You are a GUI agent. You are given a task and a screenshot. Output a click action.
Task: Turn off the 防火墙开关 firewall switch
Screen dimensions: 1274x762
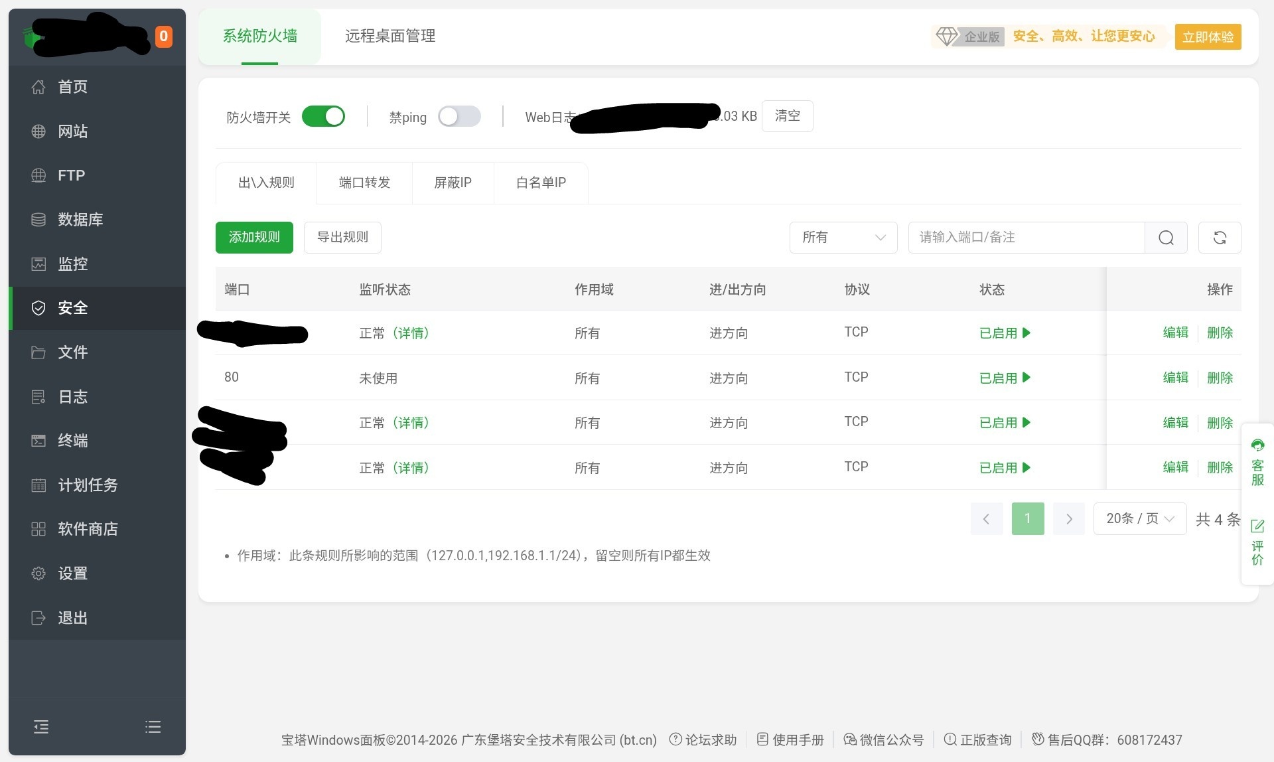tap(323, 117)
